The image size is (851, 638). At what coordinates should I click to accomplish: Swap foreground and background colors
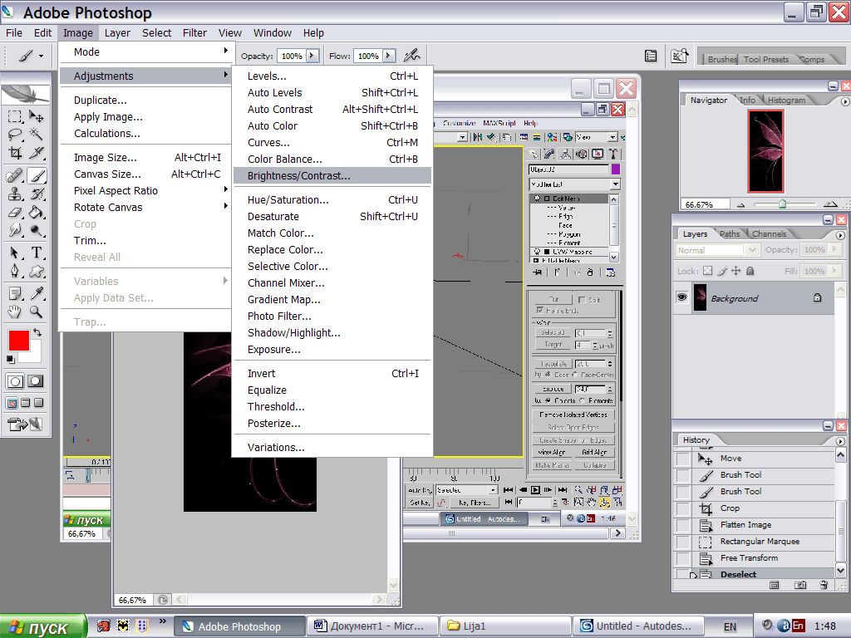click(37, 332)
